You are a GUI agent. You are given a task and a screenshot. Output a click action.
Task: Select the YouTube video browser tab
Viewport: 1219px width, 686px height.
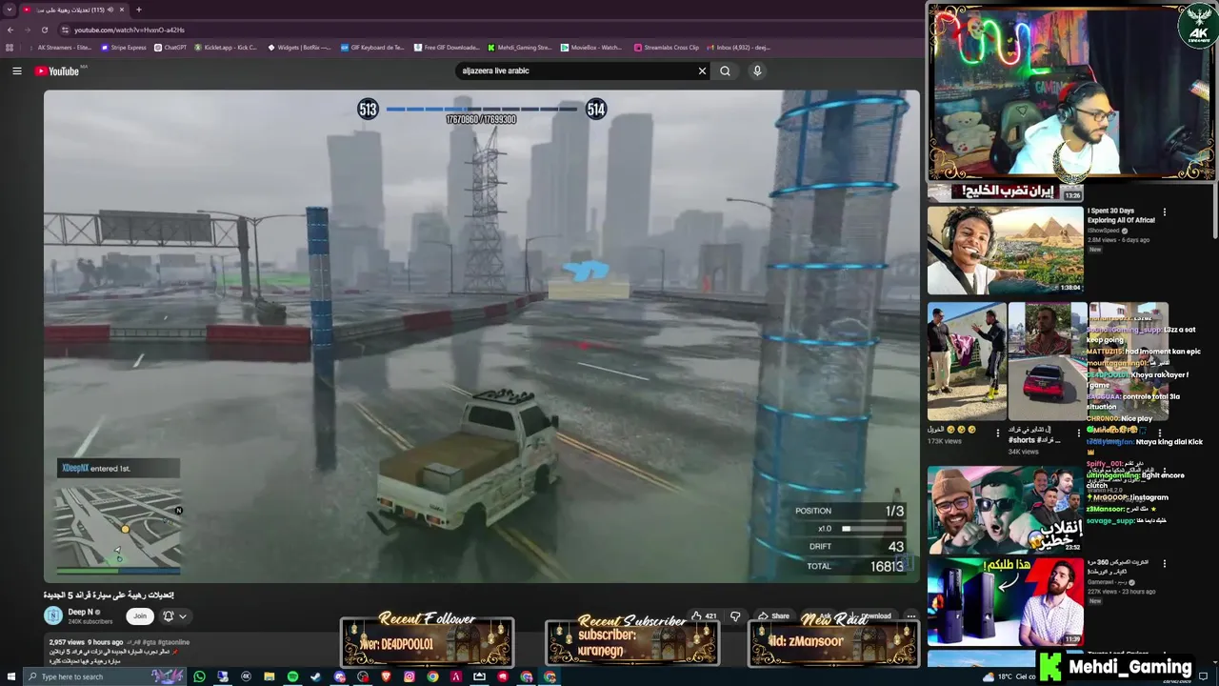74,10
